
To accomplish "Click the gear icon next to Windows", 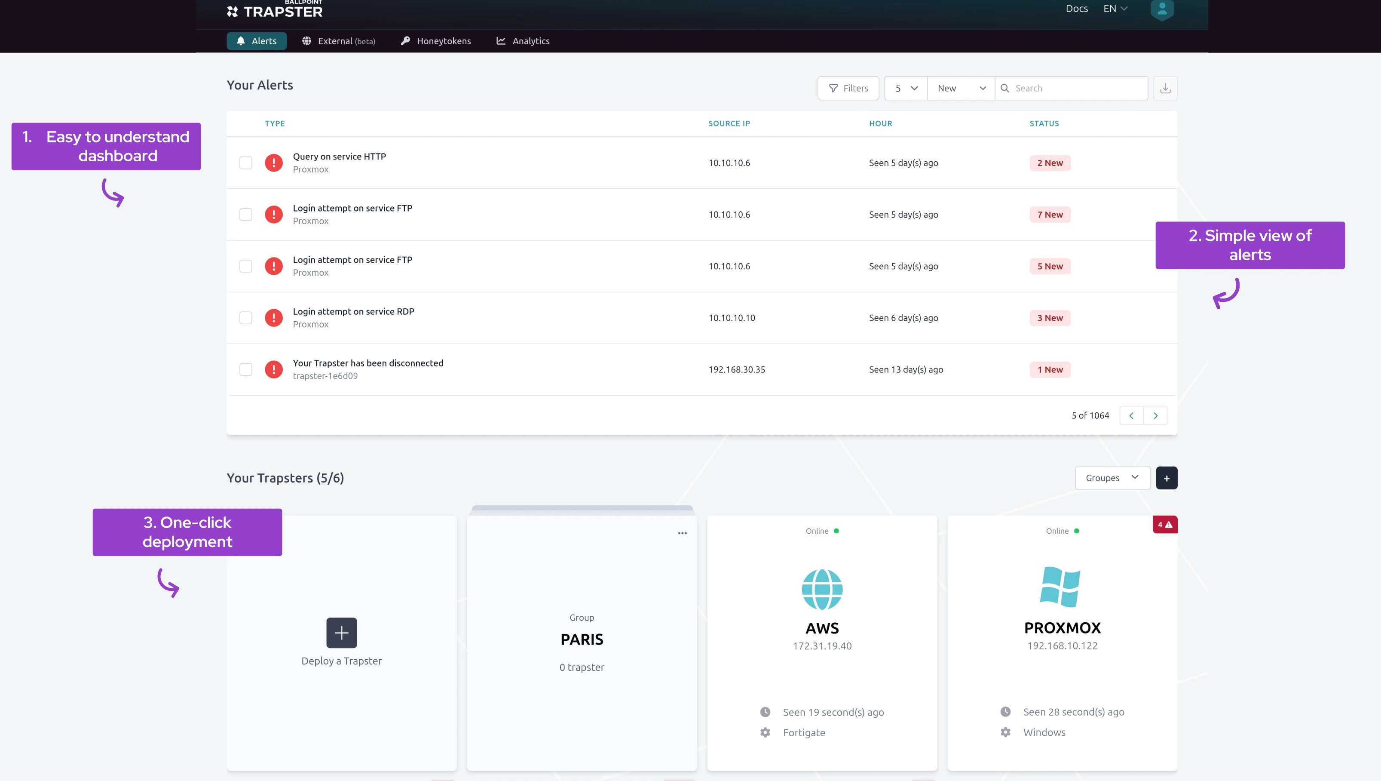I will pos(1005,732).
